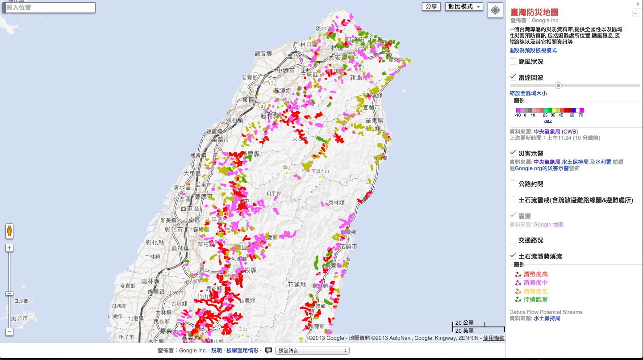The image size is (643, 360).
Task: Click the 臺灣防災地圖 panel title
Action: [534, 12]
